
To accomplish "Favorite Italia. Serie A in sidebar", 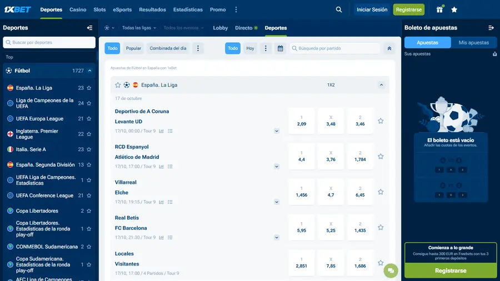I will click(89, 149).
